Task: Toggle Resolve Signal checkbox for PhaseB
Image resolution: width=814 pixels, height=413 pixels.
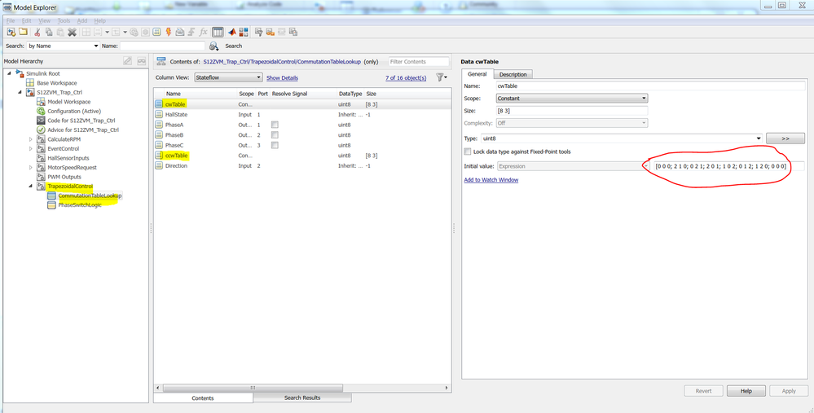Action: tap(275, 135)
